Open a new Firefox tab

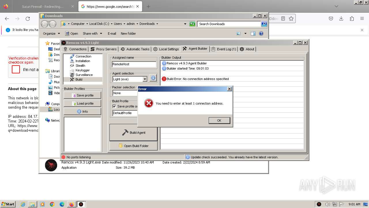pyautogui.click(x=148, y=6)
